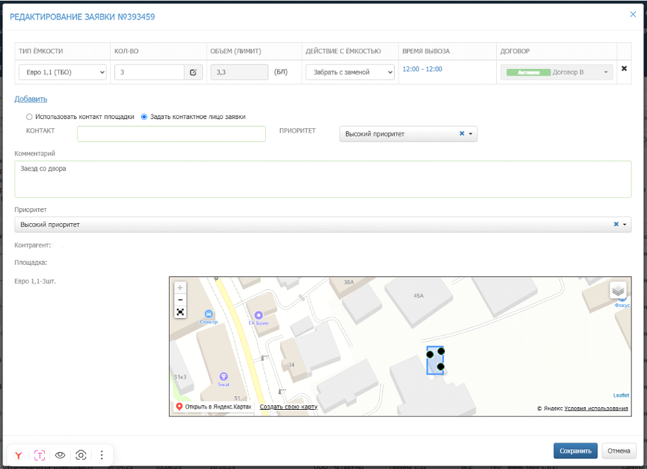Click into the Контакт input field
The image size is (647, 469).
171,134
